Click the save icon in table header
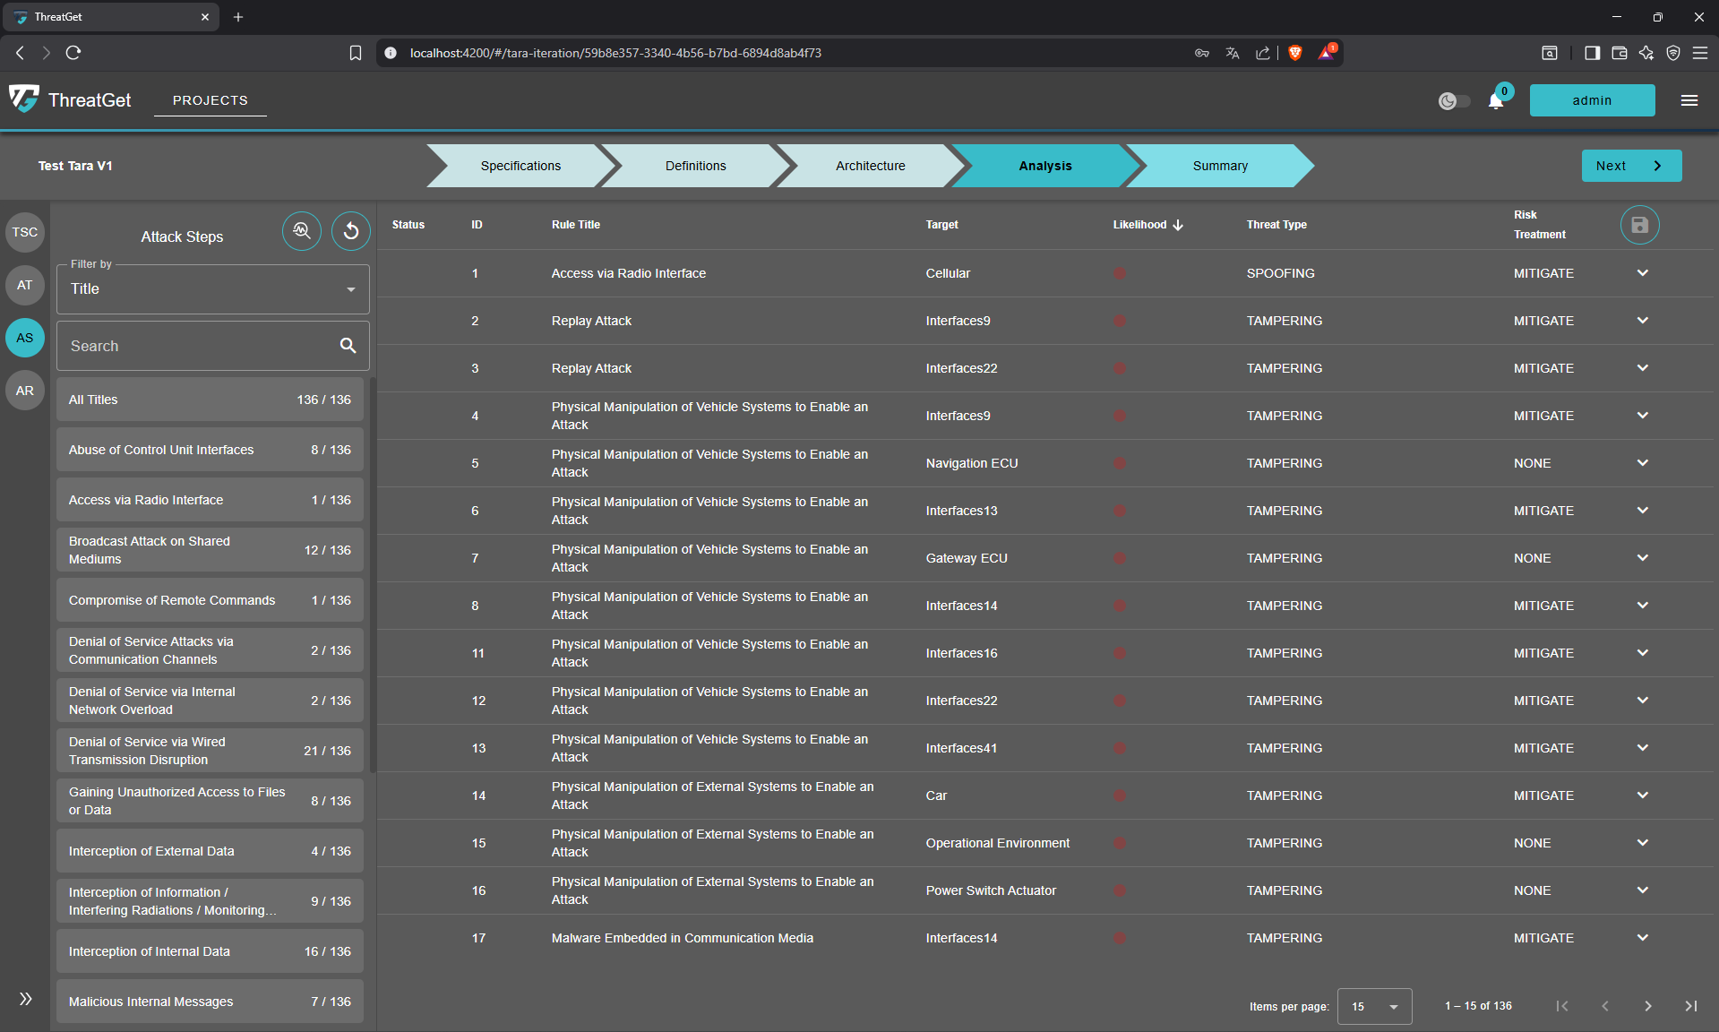 pyautogui.click(x=1639, y=225)
